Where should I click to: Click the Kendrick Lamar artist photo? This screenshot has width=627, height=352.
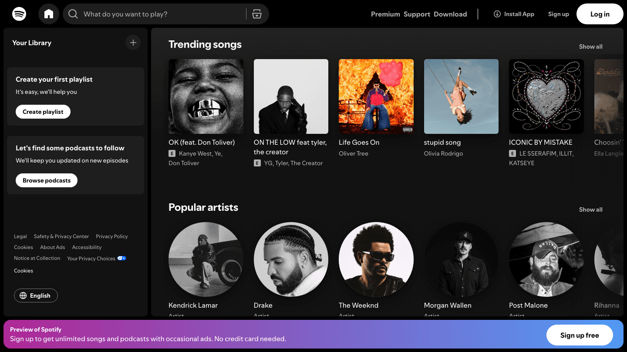tap(206, 259)
